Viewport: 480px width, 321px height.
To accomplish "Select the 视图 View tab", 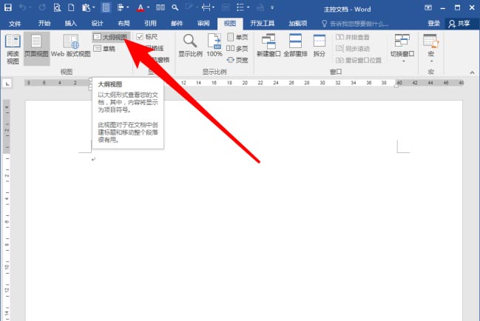I will [230, 23].
